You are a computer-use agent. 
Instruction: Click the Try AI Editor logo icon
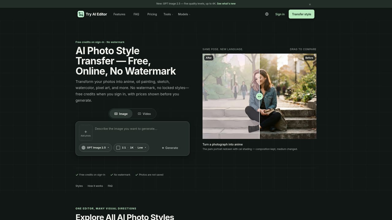(x=81, y=14)
